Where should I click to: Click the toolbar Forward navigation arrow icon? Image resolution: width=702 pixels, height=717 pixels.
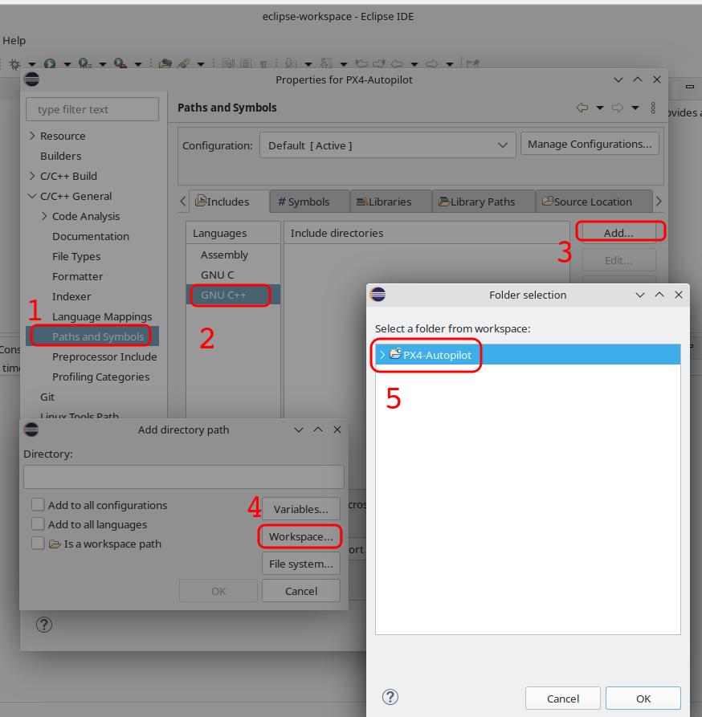tap(432, 63)
